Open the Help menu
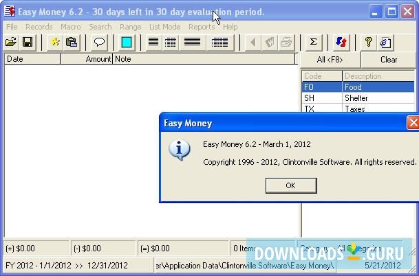 point(230,27)
